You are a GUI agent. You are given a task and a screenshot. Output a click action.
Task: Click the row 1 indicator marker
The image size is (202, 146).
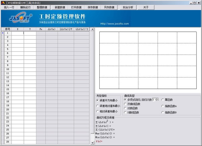tap(3, 33)
